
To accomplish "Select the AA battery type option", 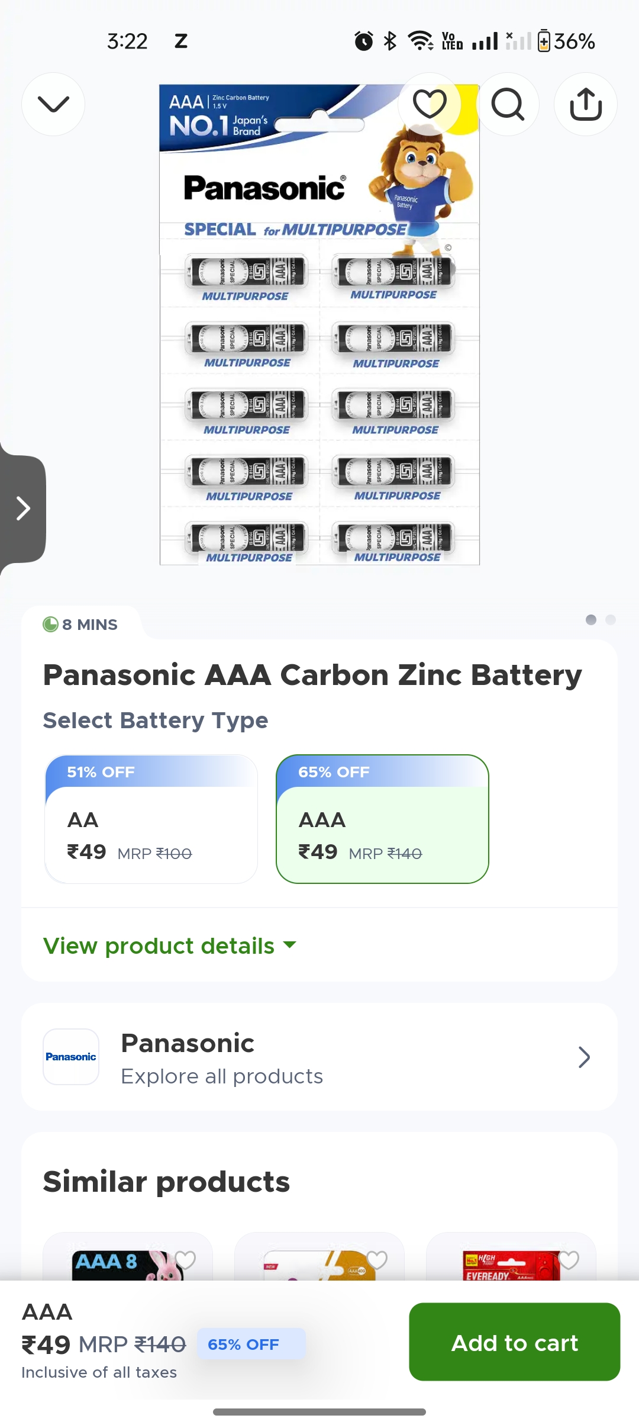I will (x=151, y=819).
